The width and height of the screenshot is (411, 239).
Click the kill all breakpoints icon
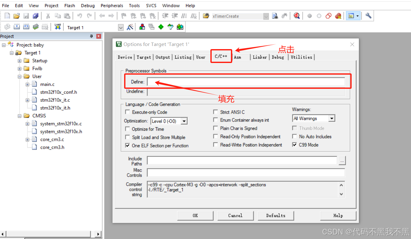pyautogui.click(x=338, y=16)
